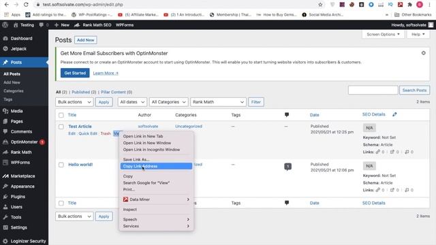
Task: Expand Screen Options panel
Action: [x=383, y=34]
